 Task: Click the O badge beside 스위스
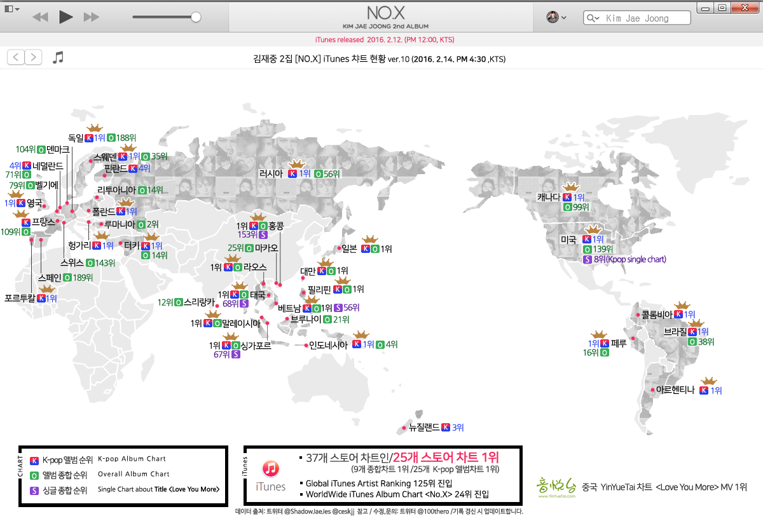[90, 262]
